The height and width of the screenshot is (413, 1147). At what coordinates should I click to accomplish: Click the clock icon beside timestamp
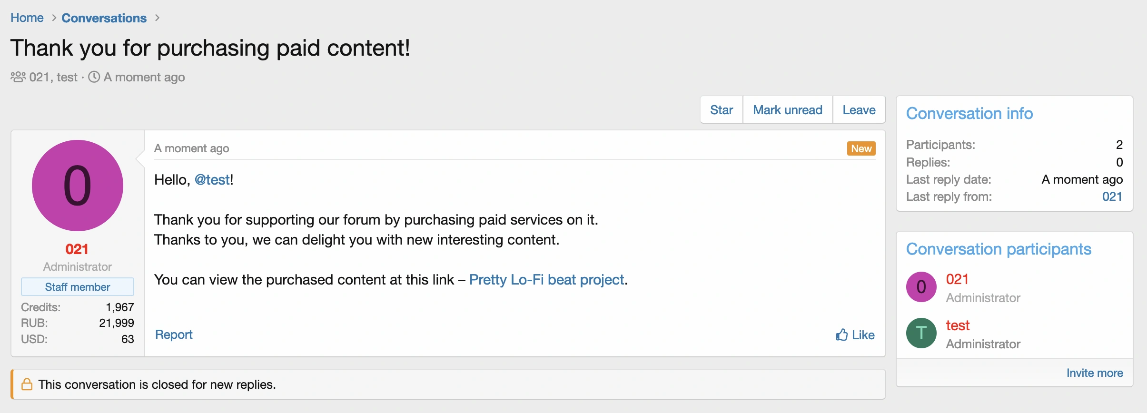94,77
